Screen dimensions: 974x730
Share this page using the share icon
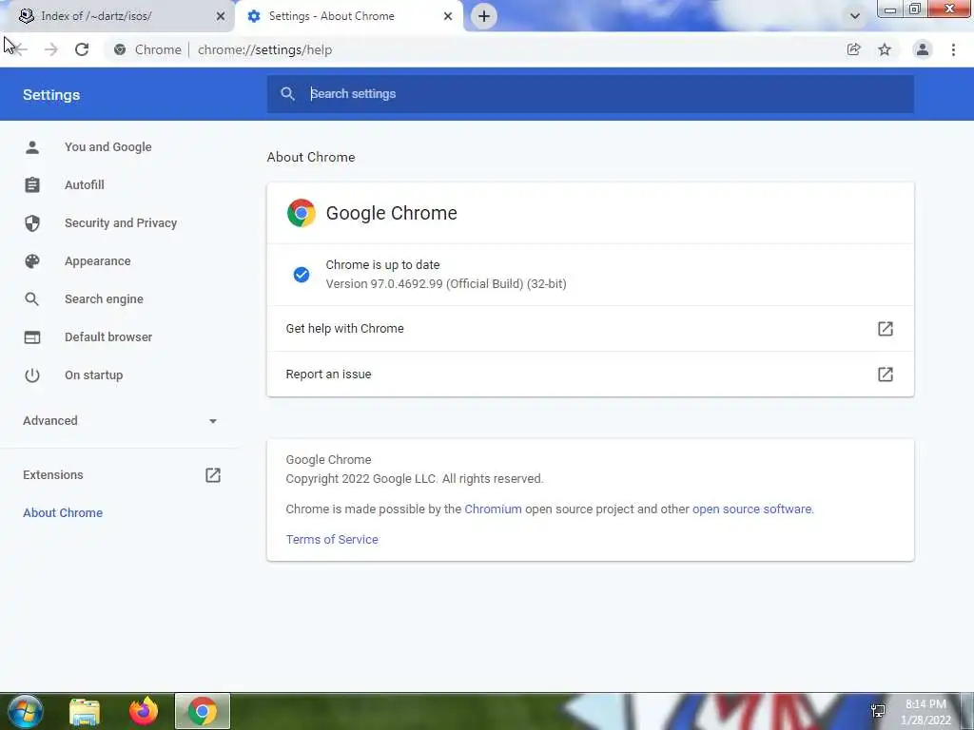click(x=853, y=49)
